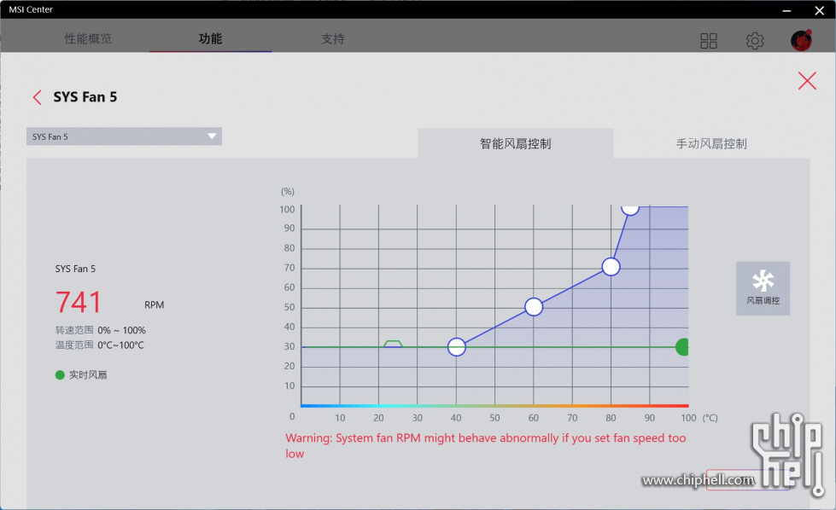Select the 手动风扇控制 tab
Image resolution: width=836 pixels, height=510 pixels.
[711, 144]
